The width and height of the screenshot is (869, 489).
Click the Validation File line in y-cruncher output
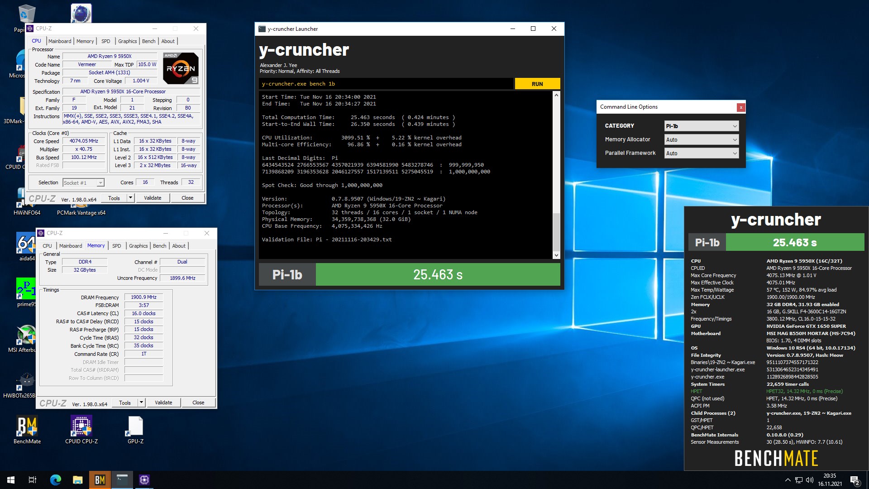[327, 240]
